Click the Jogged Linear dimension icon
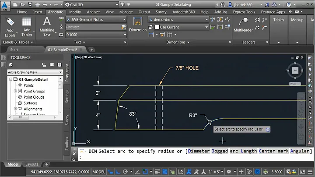 [x=227, y=19]
